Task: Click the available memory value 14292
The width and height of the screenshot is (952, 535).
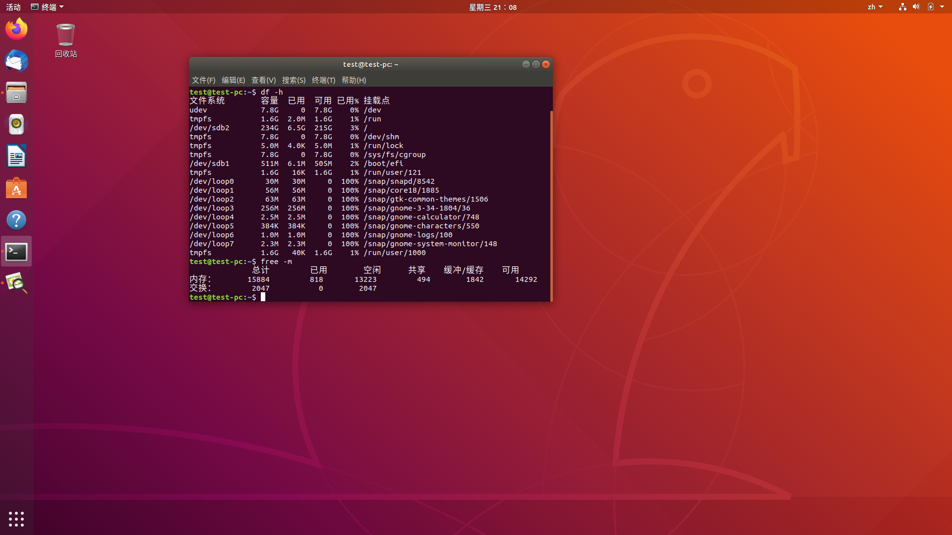Action: click(x=526, y=279)
